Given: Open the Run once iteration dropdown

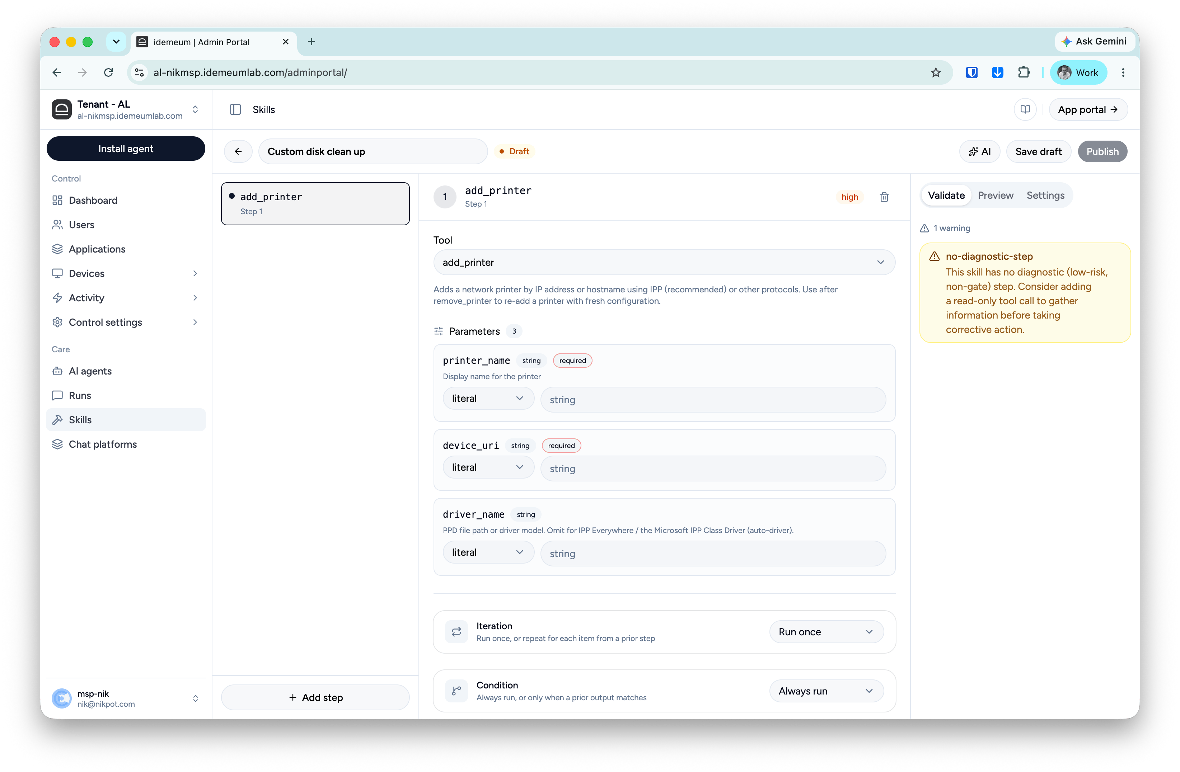Looking at the screenshot, I should 826,632.
